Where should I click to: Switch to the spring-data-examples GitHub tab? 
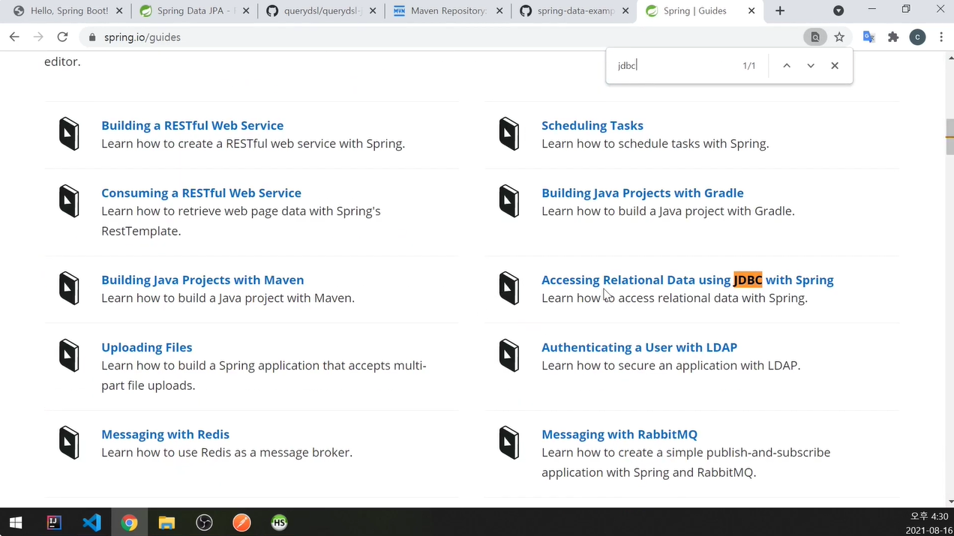574,10
